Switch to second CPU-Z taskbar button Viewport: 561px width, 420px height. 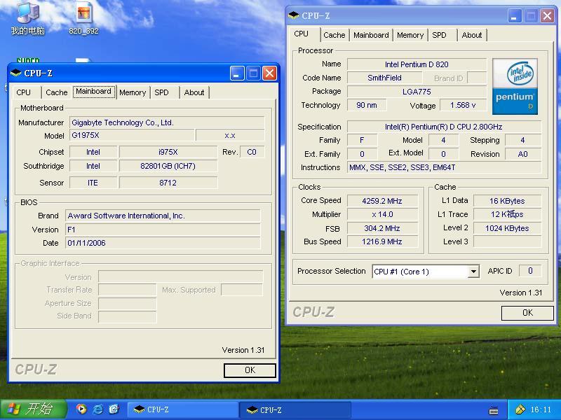pyautogui.click(x=295, y=409)
